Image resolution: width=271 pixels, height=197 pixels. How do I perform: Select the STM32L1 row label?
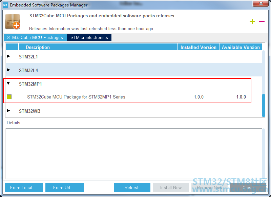tap(28, 57)
